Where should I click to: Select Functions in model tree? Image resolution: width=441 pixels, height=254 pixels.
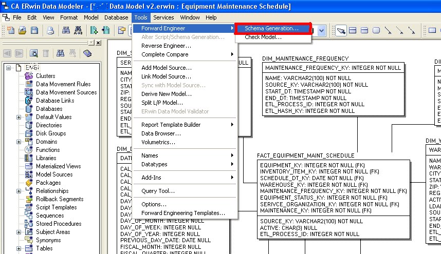tap(48, 150)
